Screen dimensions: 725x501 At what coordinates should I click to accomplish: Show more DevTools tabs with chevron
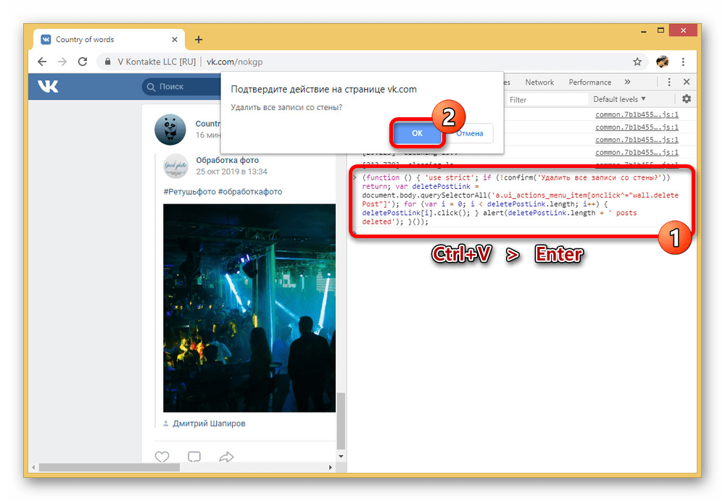tap(627, 83)
